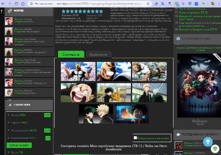Open screenshot of All Might's grinning close-up
The image size is (221, 155).
[114, 71]
